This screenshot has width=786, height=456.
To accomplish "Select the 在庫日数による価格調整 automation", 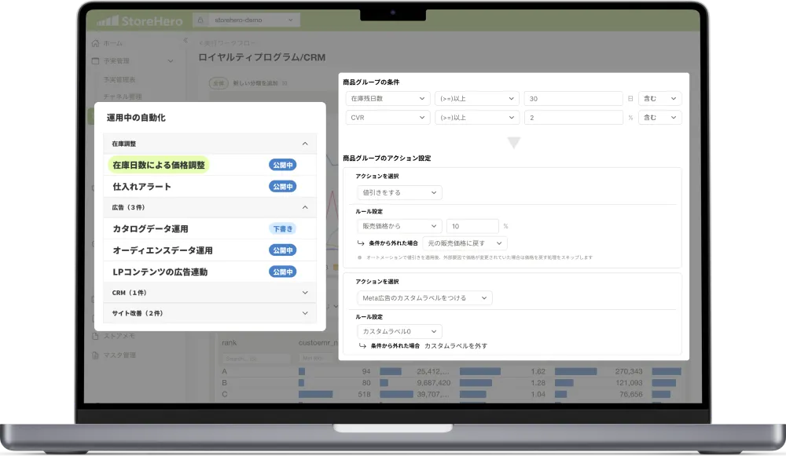I will pos(159,166).
